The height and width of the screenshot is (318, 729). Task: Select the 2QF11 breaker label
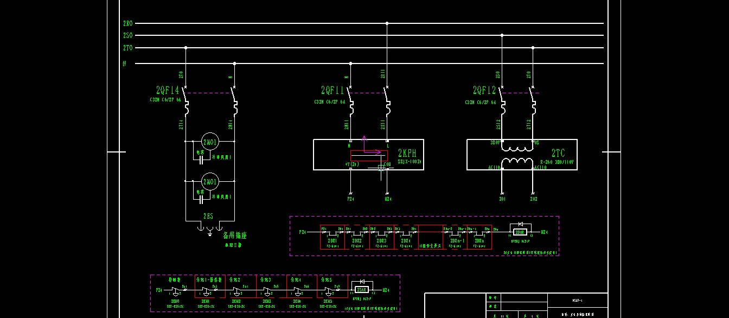[332, 91]
